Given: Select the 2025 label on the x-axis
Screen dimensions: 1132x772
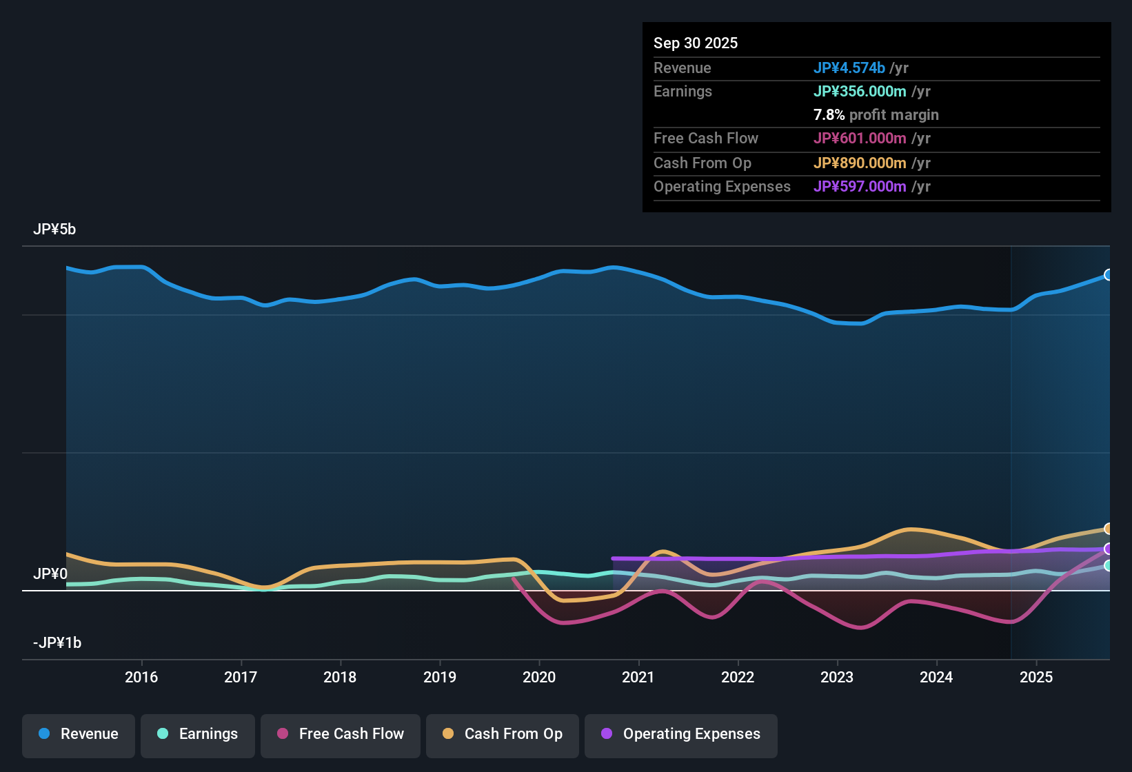Looking at the screenshot, I should pyautogui.click(x=1037, y=678).
